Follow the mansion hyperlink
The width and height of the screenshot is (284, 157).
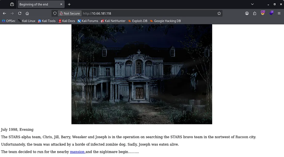(77, 152)
